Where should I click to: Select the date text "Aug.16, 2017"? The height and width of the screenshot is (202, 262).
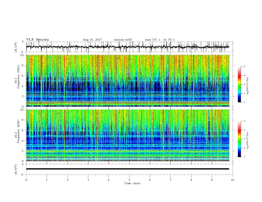92,40
